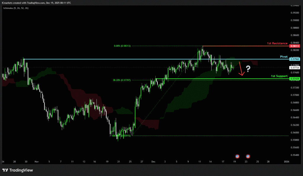Click the Fibonacci label at 0.55915 level

[x=121, y=135]
